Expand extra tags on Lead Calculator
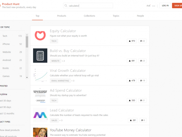The height and width of the screenshot is (137, 182). [x=61, y=120]
